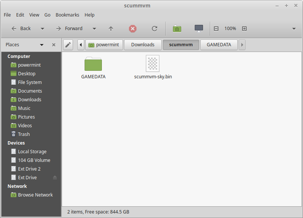Select the GAMEDATA folder icon
The height and width of the screenshot is (218, 303).
tap(93, 64)
